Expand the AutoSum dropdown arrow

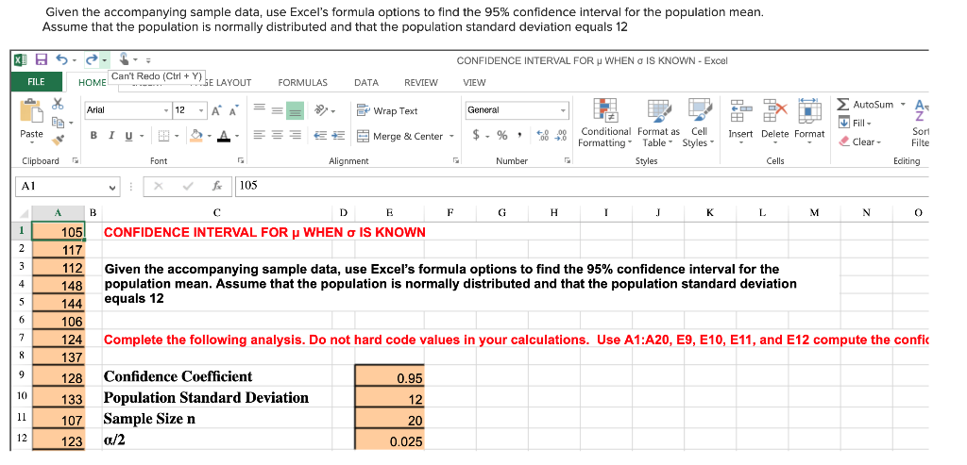coord(904,104)
